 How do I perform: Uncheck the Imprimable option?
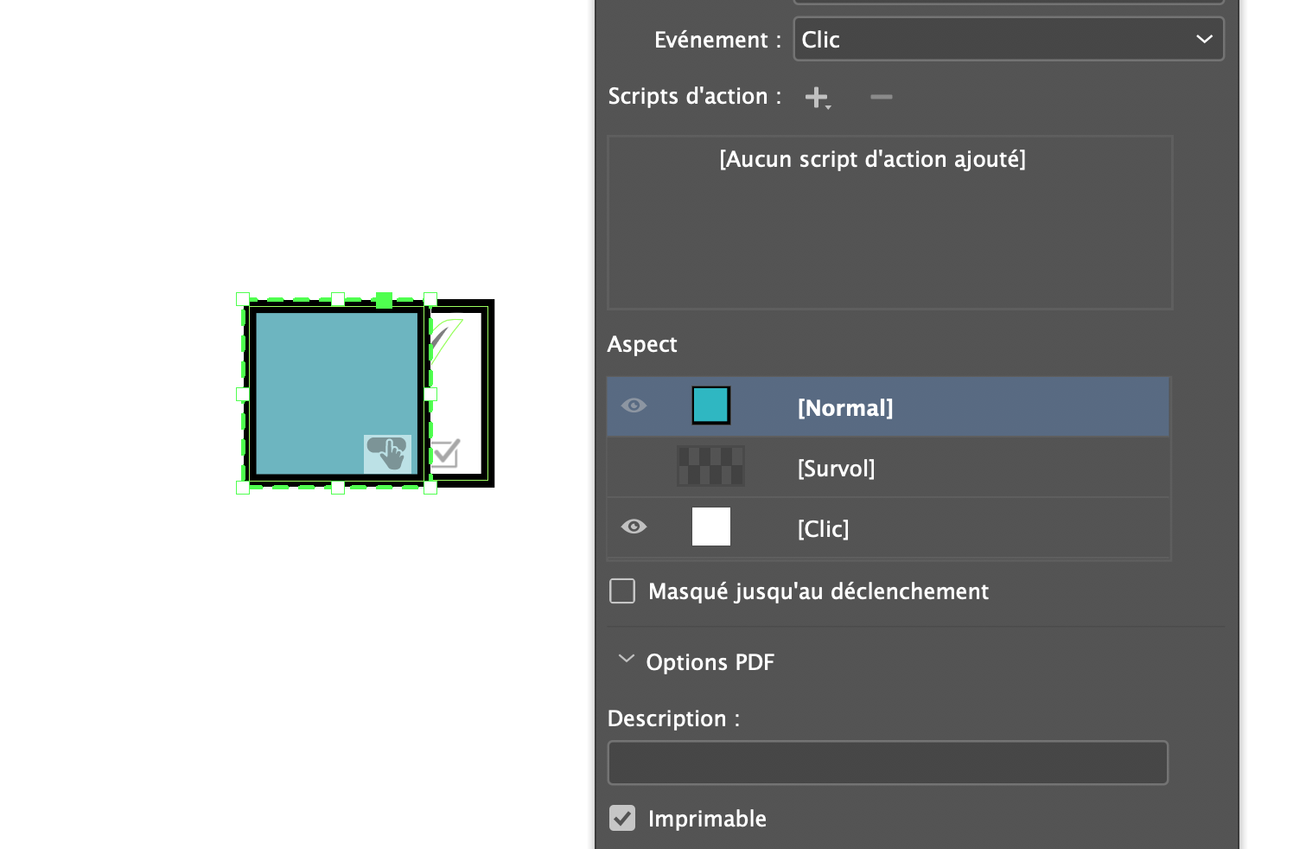click(621, 817)
